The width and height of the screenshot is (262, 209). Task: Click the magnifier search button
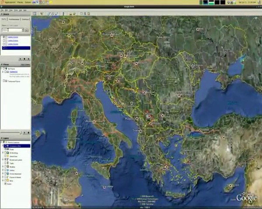(26, 30)
